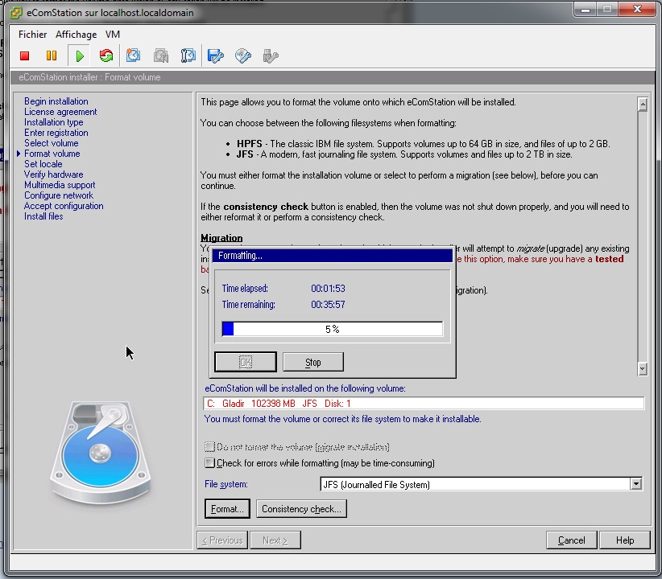Click the red Stop VM toolbar icon
Viewport: 662px width, 579px height.
[25, 55]
